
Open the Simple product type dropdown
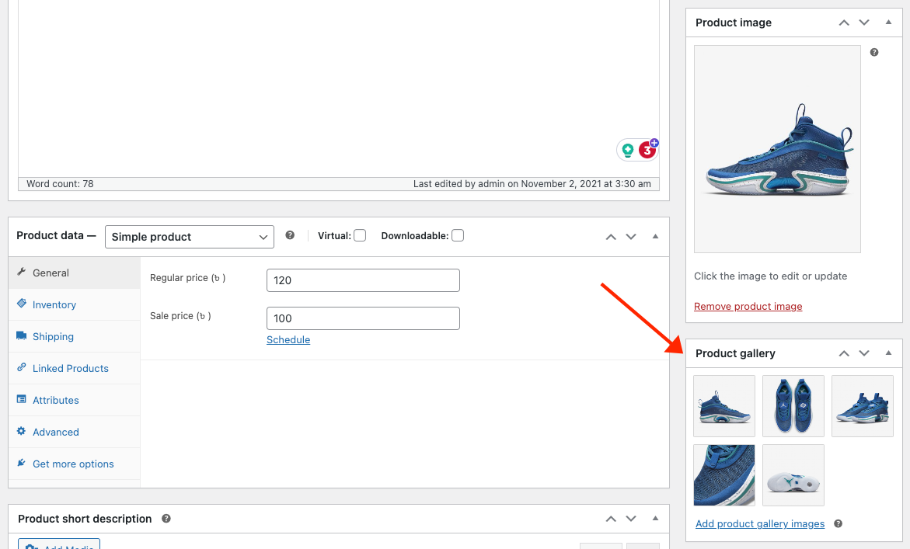(x=190, y=237)
